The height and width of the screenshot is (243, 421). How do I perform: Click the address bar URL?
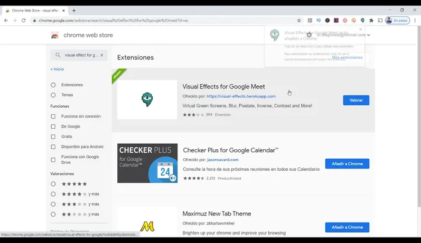(113, 20)
